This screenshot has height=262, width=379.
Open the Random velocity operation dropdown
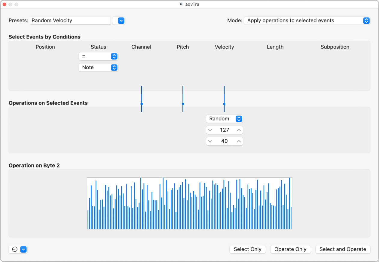pos(224,119)
